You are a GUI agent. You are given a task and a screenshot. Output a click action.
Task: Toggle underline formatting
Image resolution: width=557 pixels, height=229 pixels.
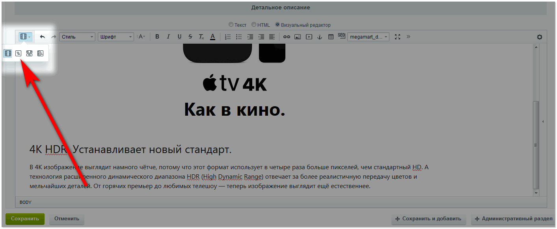point(179,37)
